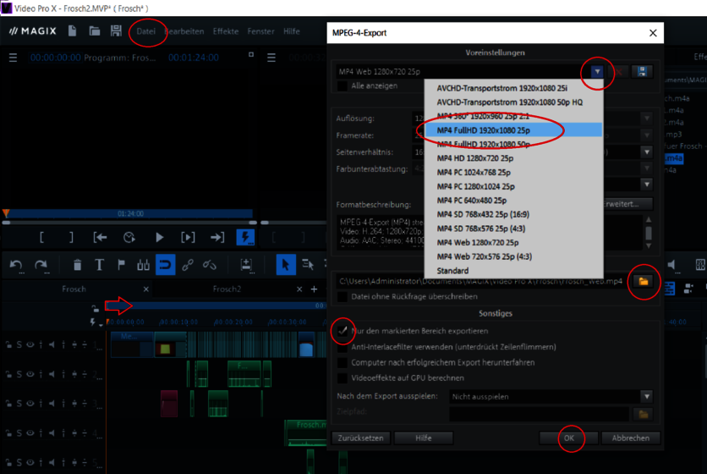Open the Seitenverhältnis dropdown arrow
Image resolution: width=707 pixels, height=474 pixels.
coord(647,152)
